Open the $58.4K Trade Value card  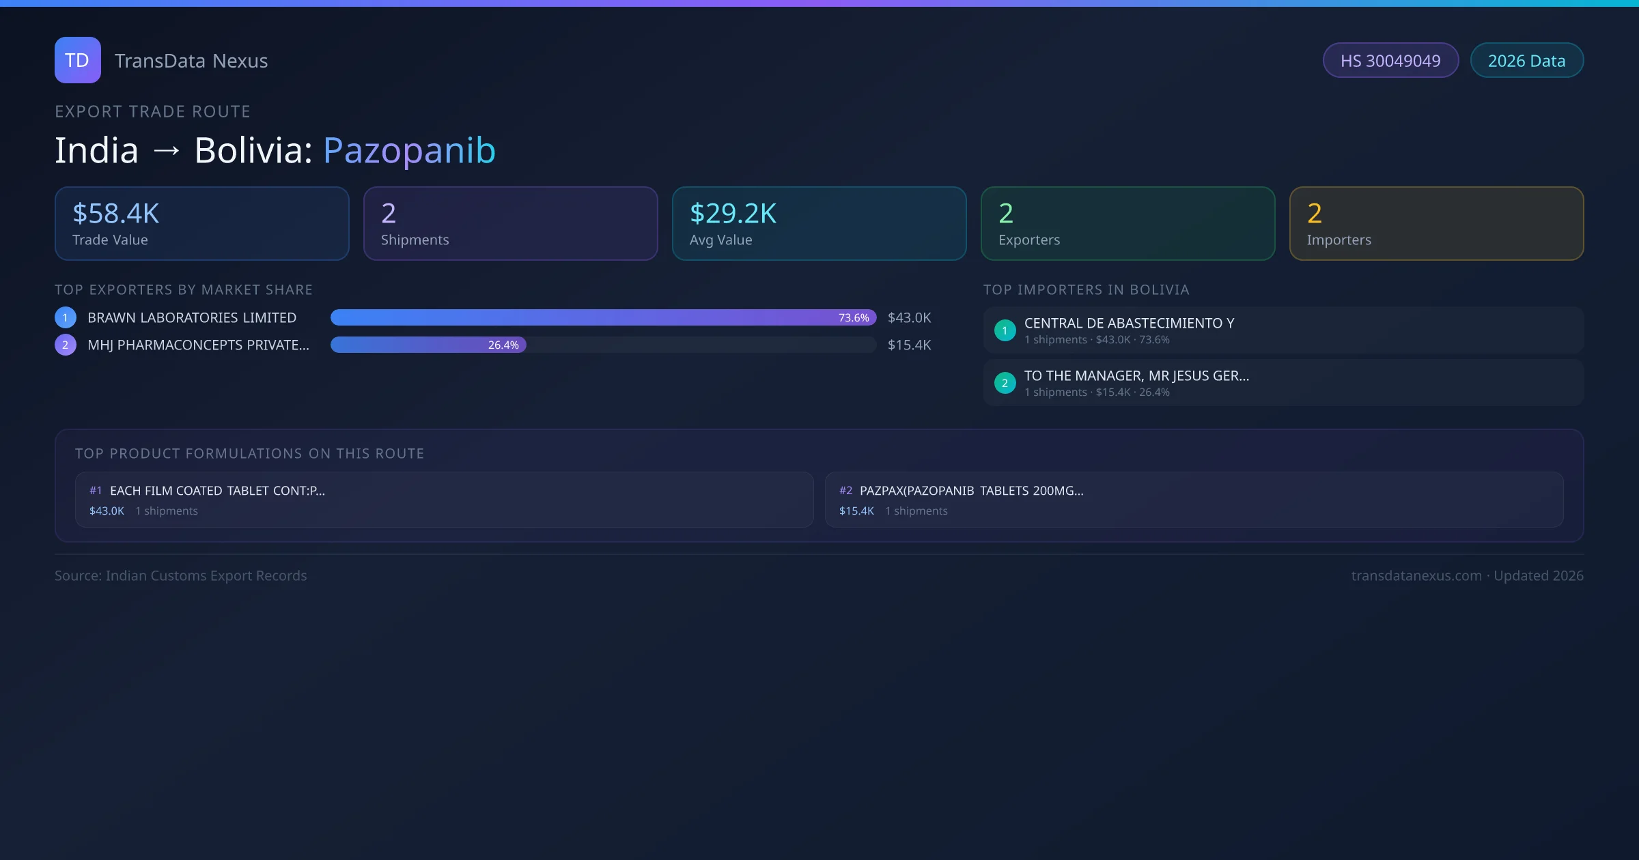(202, 224)
